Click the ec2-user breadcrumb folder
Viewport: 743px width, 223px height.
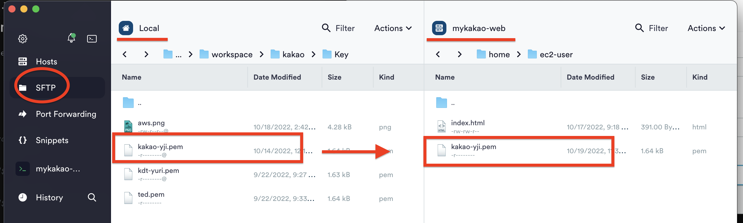pyautogui.click(x=550, y=54)
